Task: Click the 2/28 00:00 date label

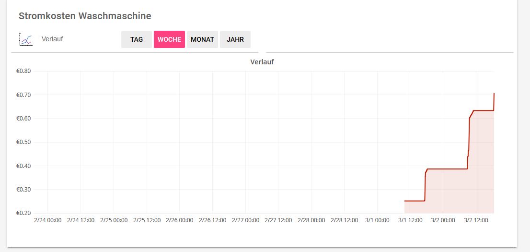Action: click(311, 220)
